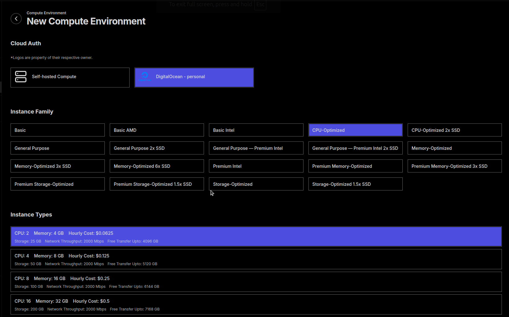Select Premium Storage-Optimized 1.5x SSD
Screen dimensions: 509x317
(157, 184)
